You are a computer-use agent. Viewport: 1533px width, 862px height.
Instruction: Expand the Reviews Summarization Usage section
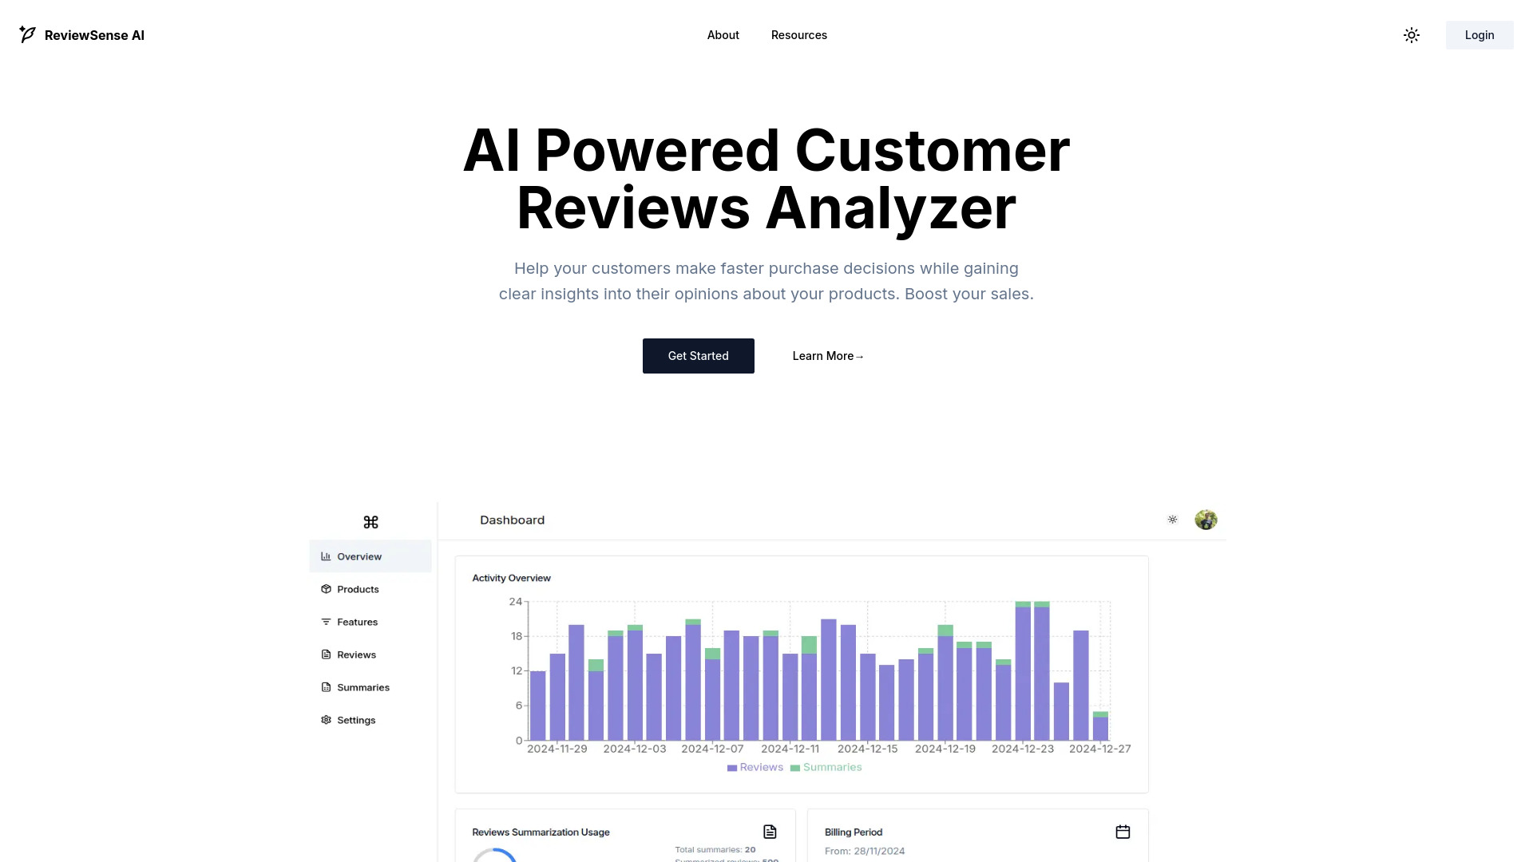pos(770,832)
